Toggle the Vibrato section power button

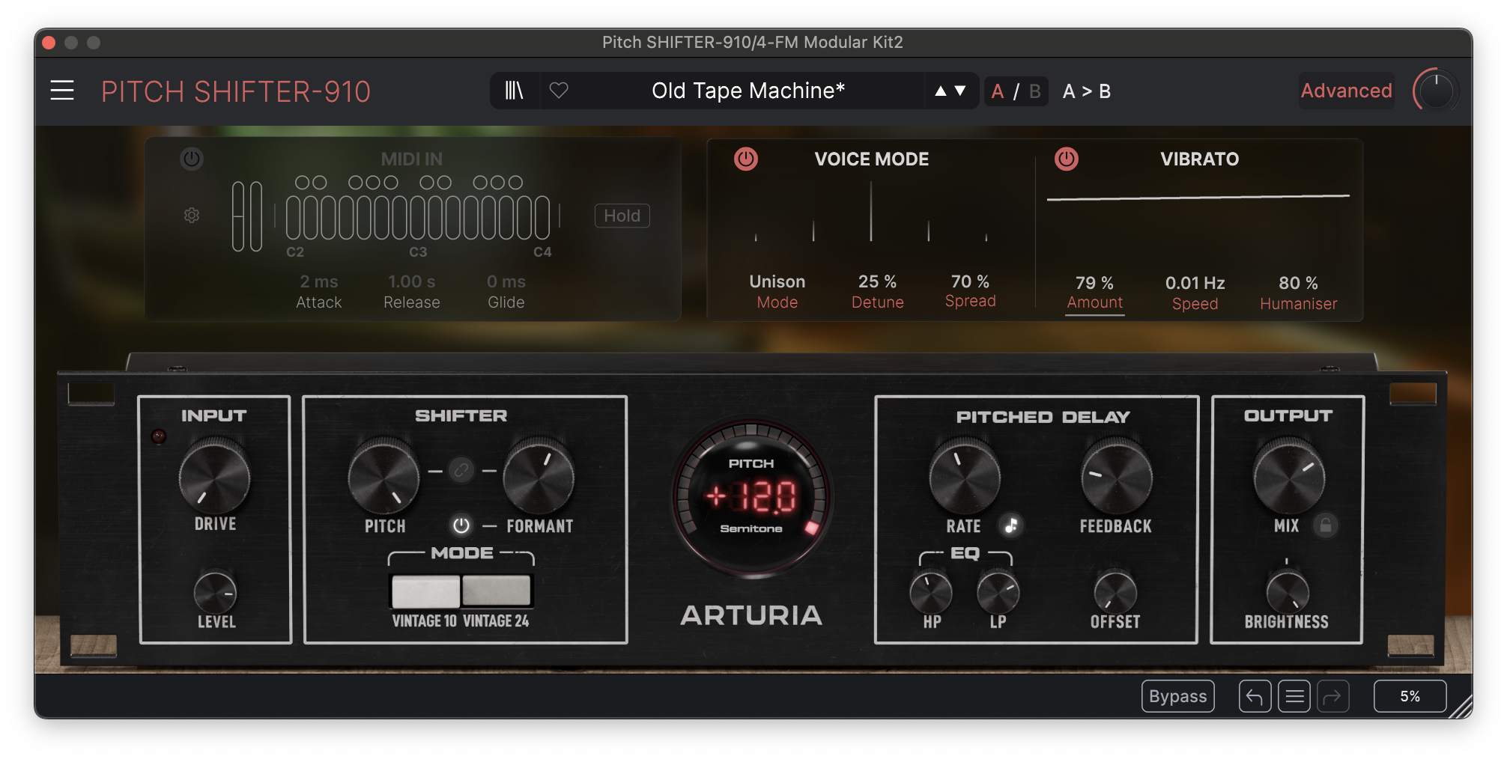(1066, 159)
